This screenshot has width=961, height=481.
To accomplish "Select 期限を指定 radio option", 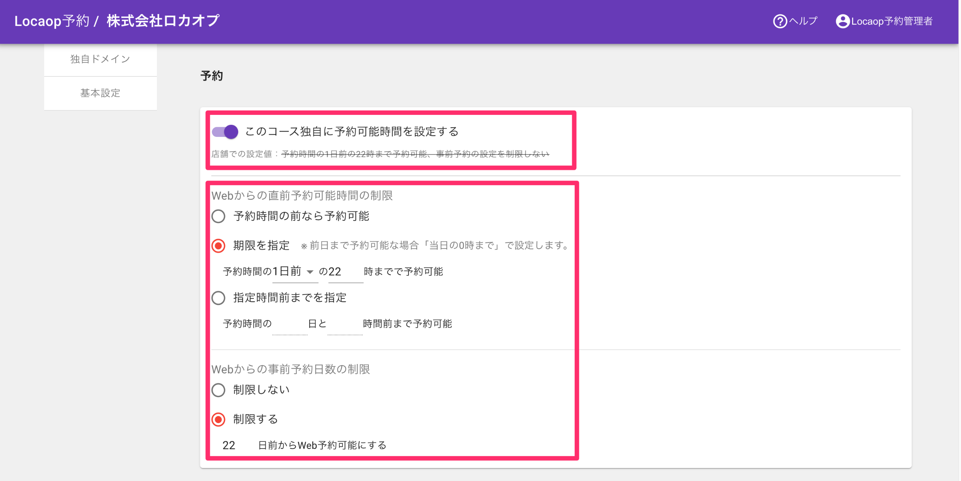I will [219, 246].
